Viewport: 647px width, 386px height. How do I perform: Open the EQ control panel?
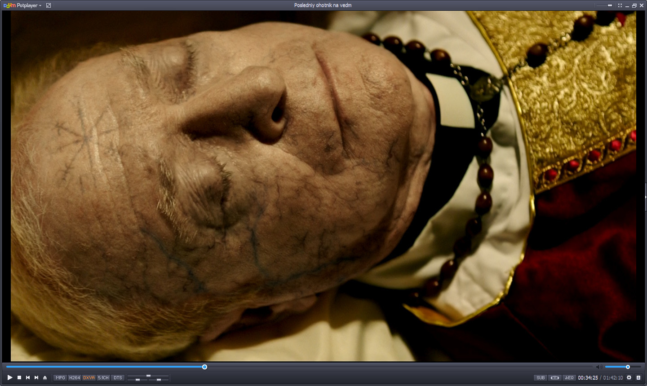point(569,378)
